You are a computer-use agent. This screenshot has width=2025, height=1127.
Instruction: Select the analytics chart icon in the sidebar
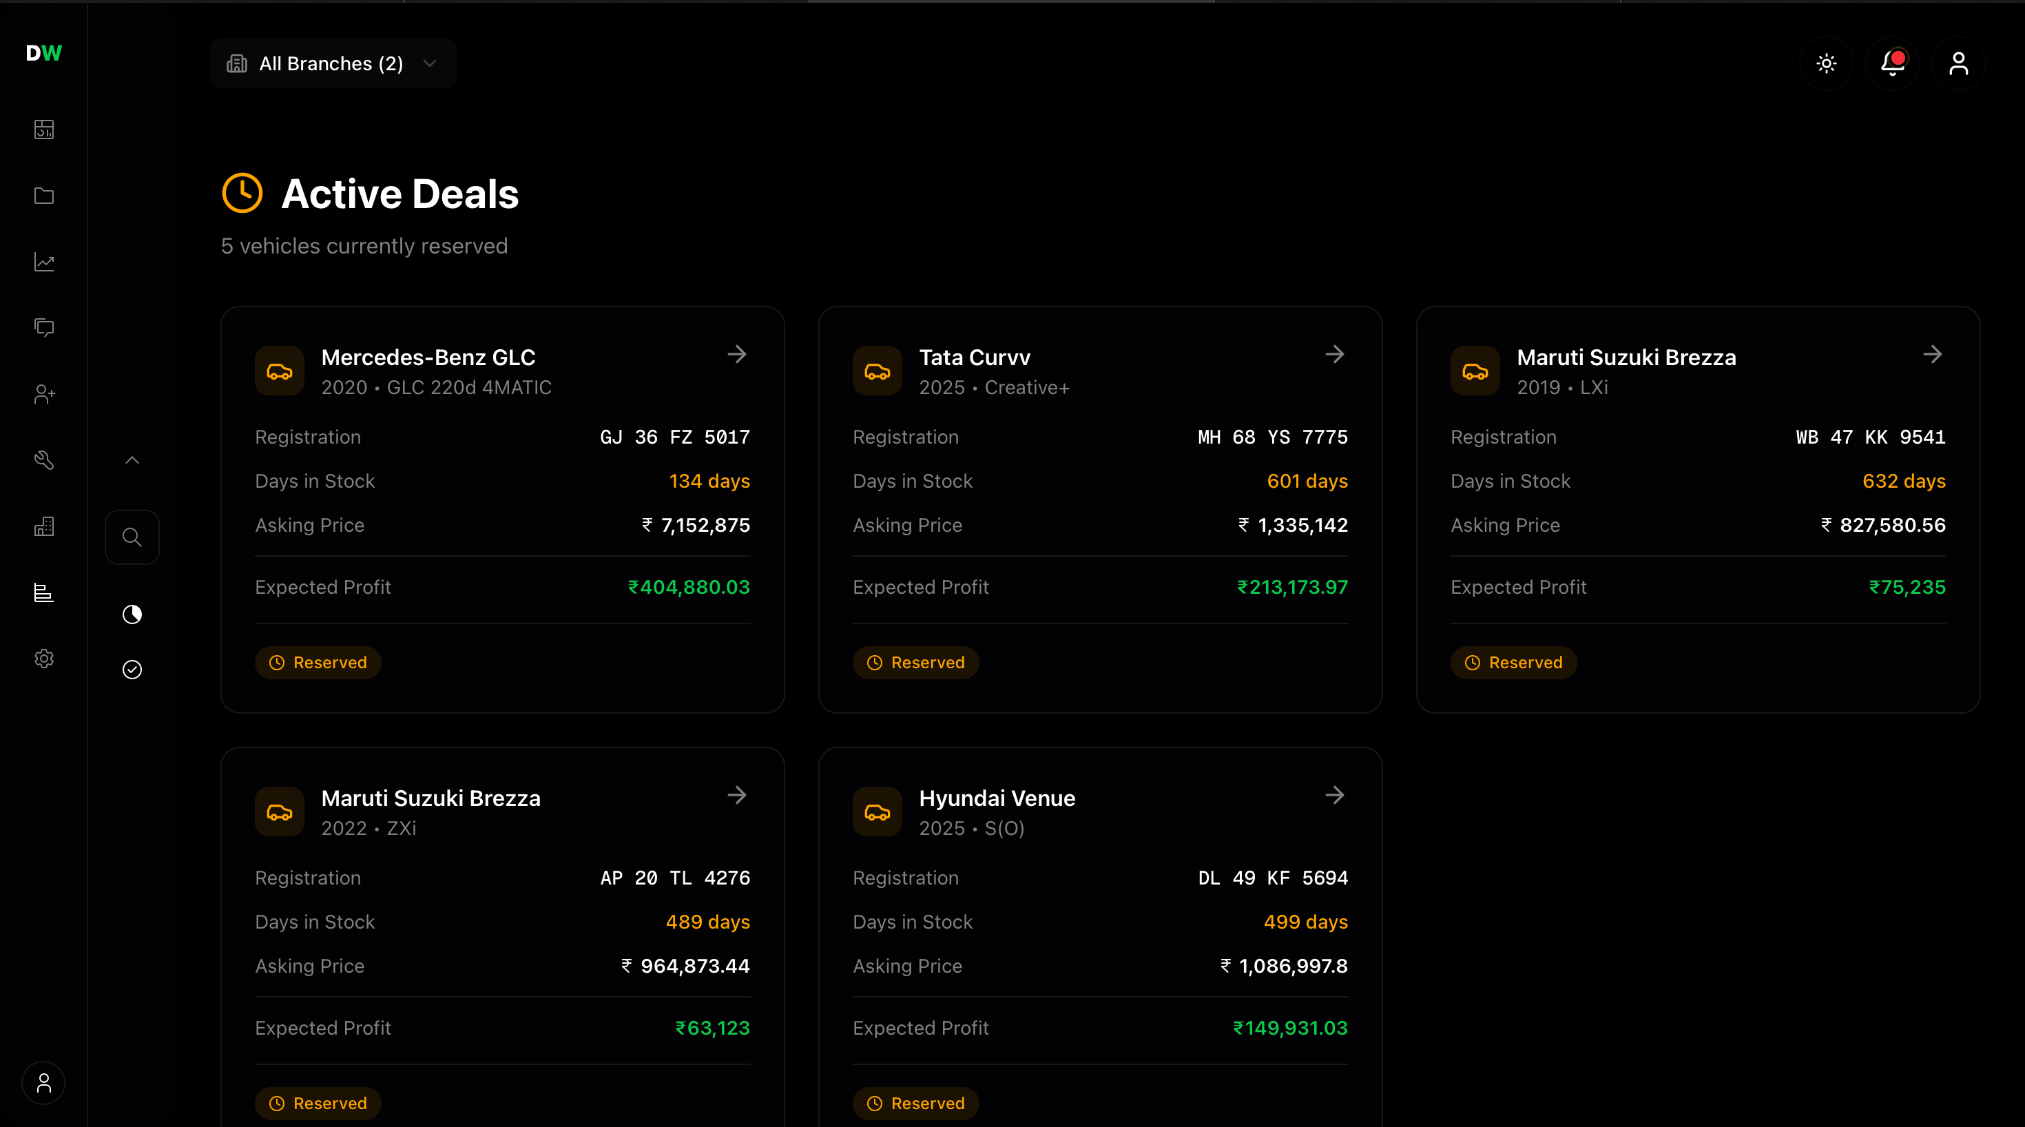44,262
